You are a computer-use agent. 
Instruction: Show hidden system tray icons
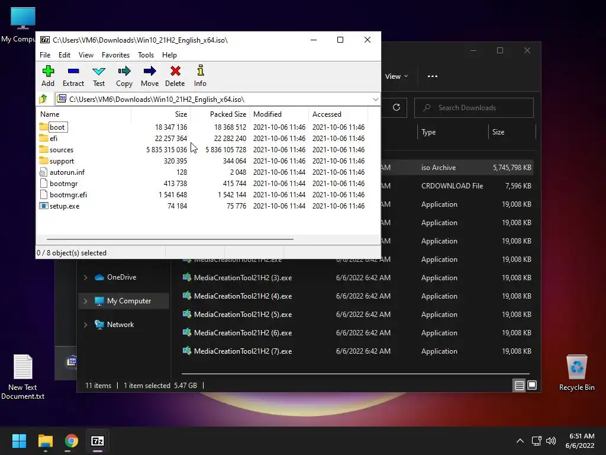520,441
